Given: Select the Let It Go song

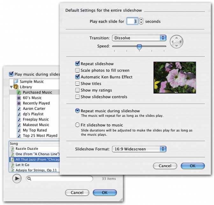Looking at the screenshot, I should (x=34, y=165).
